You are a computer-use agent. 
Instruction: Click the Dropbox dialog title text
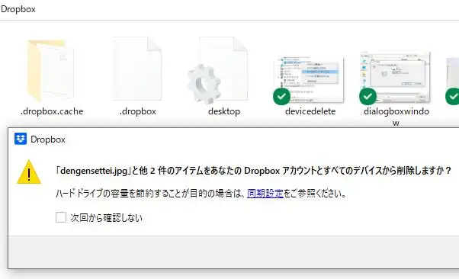click(48, 139)
